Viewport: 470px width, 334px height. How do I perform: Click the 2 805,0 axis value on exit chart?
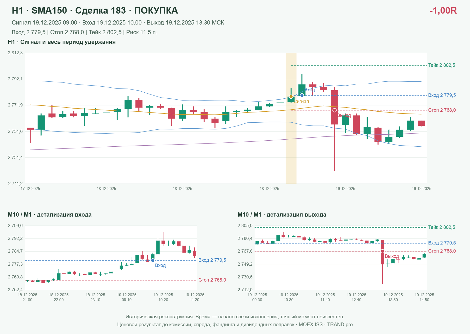pyautogui.click(x=245, y=226)
